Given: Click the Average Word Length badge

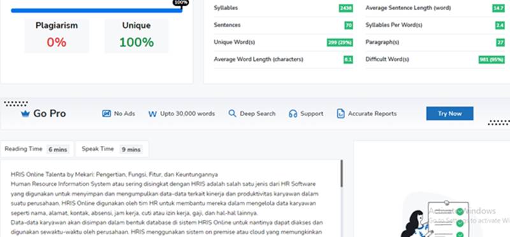Looking at the screenshot, I should click(x=348, y=59).
